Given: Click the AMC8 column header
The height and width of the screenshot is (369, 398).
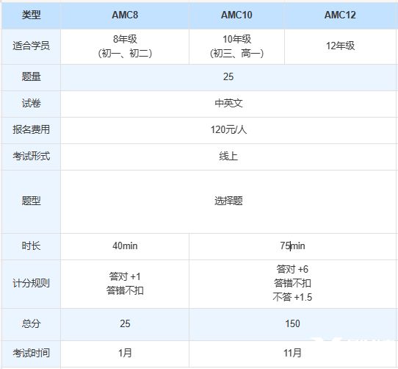Looking at the screenshot, I should (125, 15).
